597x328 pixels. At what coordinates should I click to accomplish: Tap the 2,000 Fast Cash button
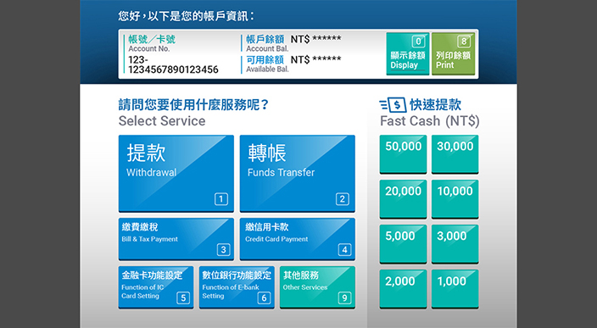click(x=403, y=289)
